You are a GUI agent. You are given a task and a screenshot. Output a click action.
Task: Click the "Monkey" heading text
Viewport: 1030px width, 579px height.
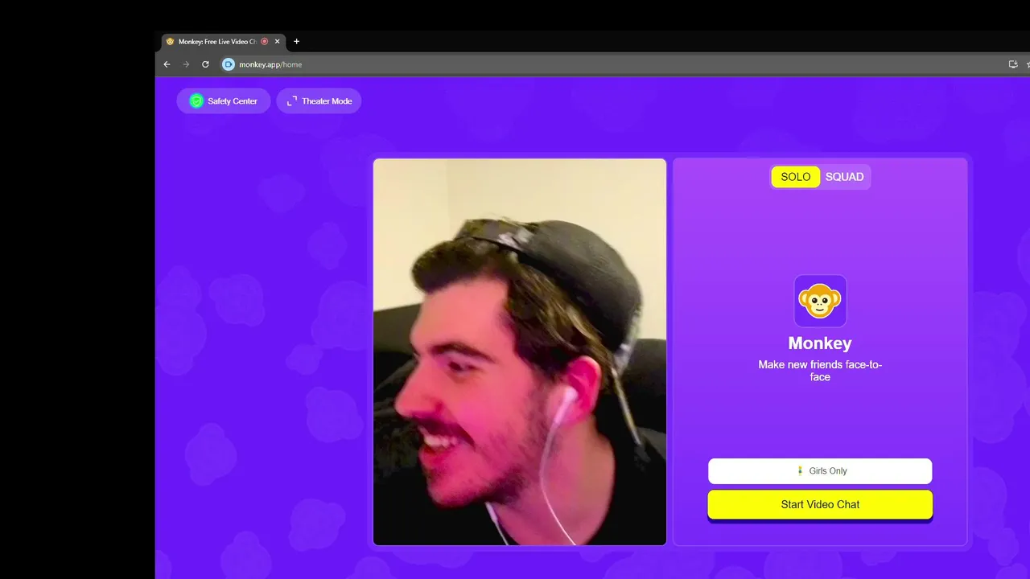click(x=820, y=343)
